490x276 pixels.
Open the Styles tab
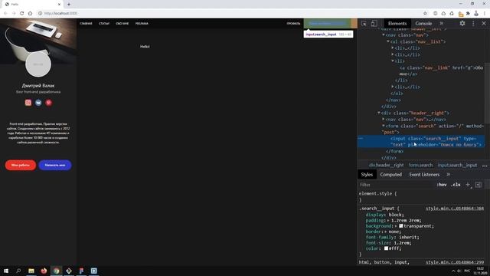point(367,175)
